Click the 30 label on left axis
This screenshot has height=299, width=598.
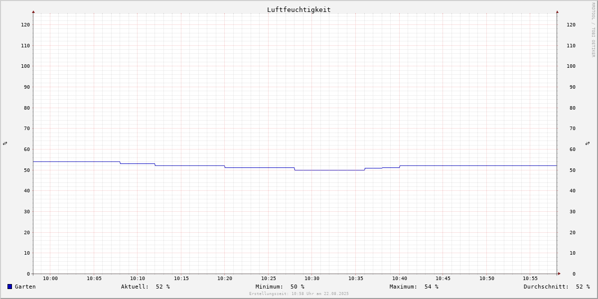point(27,211)
